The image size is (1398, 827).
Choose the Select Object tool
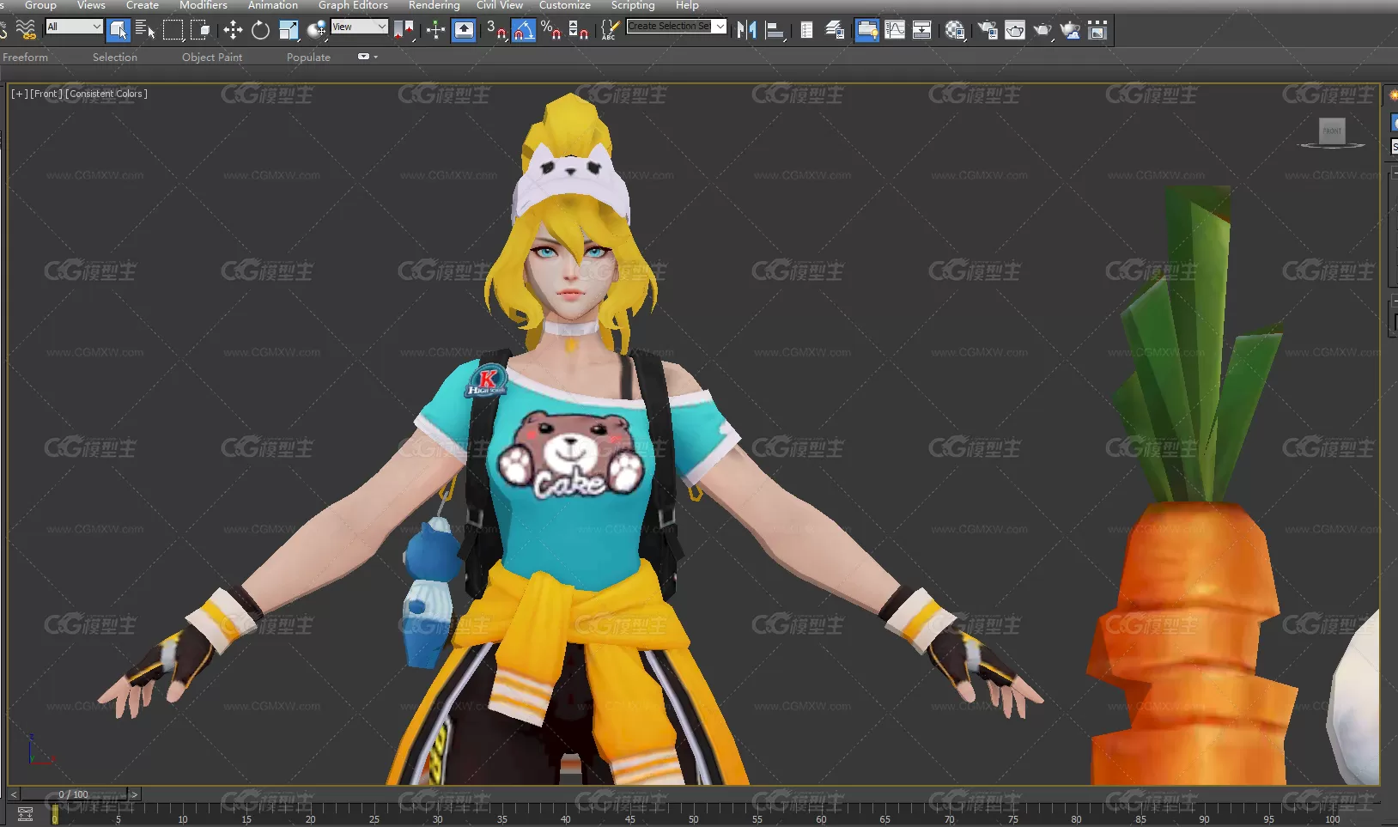click(x=119, y=31)
